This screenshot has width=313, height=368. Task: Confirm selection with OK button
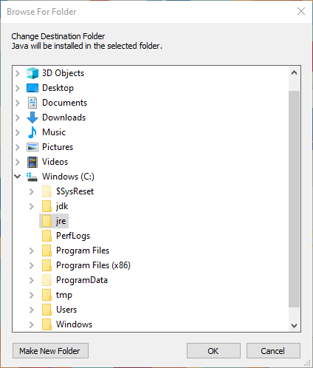pos(213,351)
